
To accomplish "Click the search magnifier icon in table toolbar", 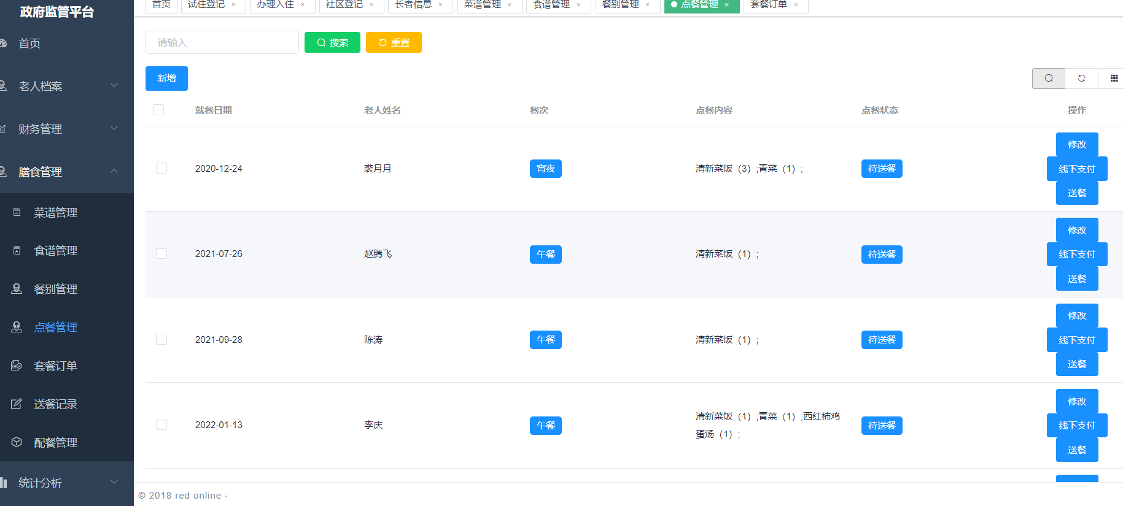I will pos(1048,79).
